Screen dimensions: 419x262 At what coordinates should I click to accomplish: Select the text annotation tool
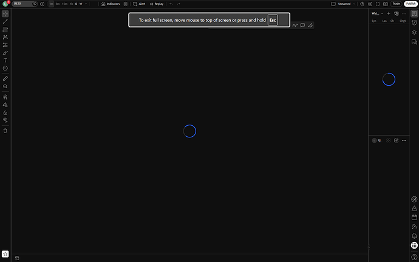[x=5, y=60]
